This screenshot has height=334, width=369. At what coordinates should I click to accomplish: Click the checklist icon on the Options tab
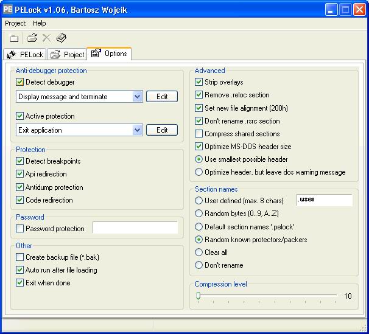(x=96, y=53)
